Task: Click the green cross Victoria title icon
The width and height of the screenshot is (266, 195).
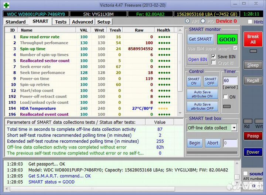Action: click(x=6, y=5)
